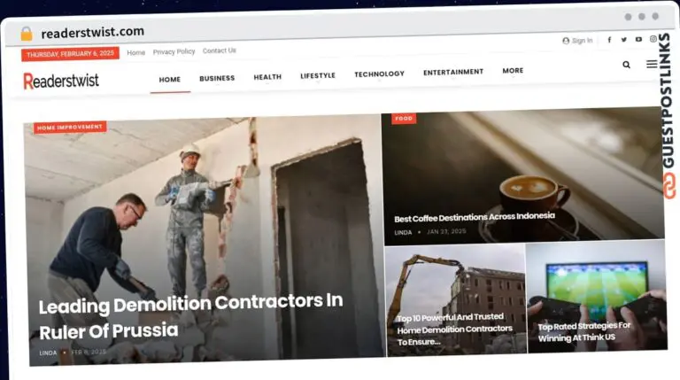The width and height of the screenshot is (680, 380).
Task: Open the hamburger menu icon
Action: [652, 64]
